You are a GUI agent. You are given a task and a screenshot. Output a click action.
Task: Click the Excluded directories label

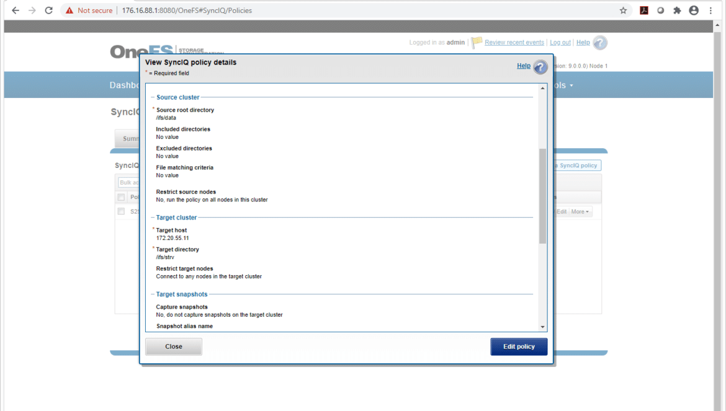click(x=184, y=148)
